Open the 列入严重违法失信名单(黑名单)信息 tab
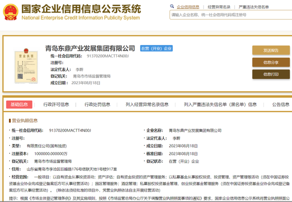 (220, 105)
